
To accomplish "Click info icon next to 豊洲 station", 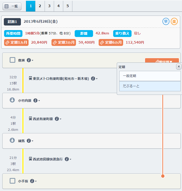I will 29,60.
